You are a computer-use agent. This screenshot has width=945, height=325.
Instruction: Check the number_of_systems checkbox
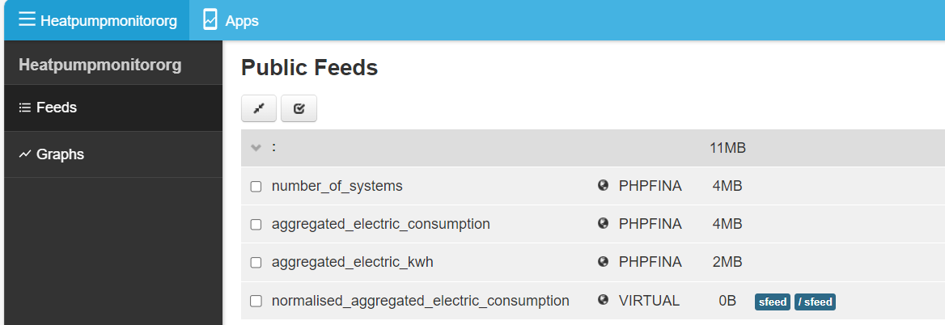tap(256, 187)
